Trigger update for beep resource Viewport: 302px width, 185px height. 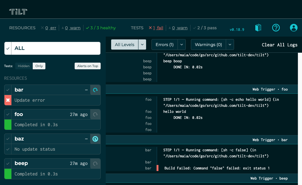(95, 164)
